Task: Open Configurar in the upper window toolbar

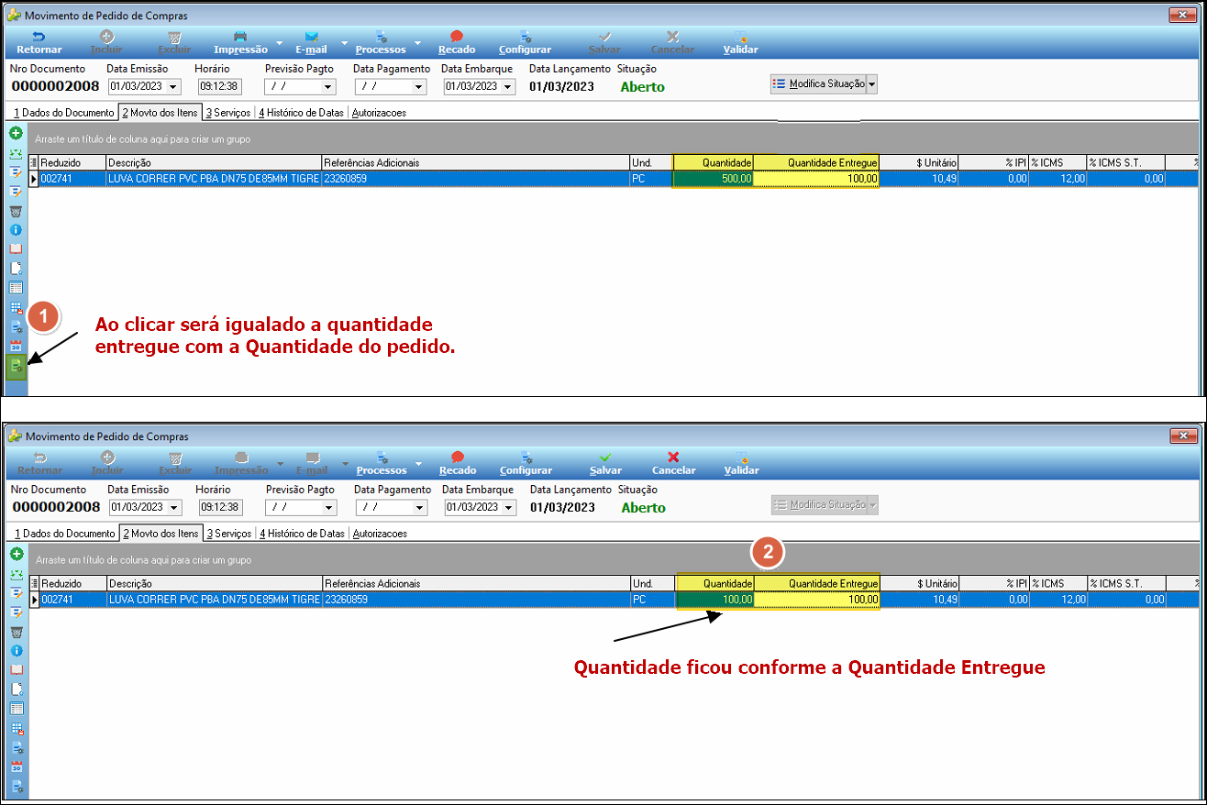Action: click(526, 43)
